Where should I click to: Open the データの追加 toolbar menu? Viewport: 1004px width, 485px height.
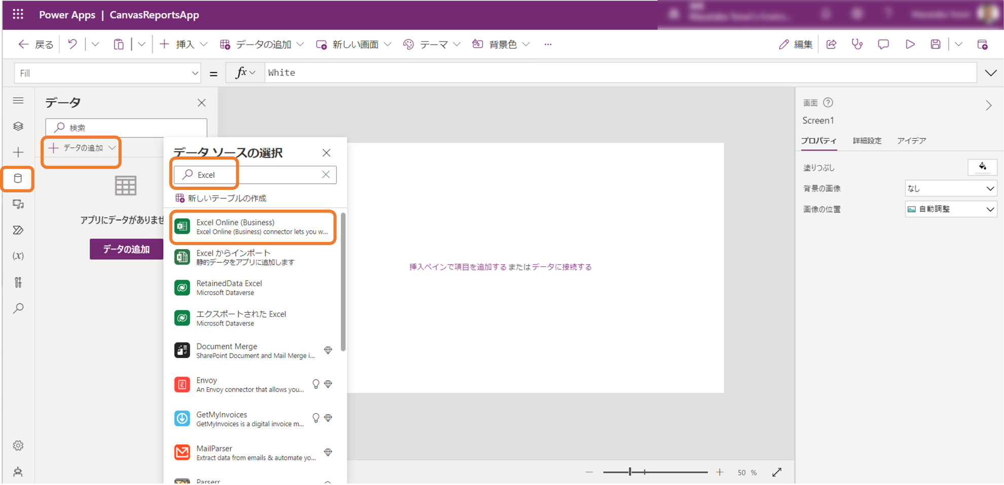[262, 45]
